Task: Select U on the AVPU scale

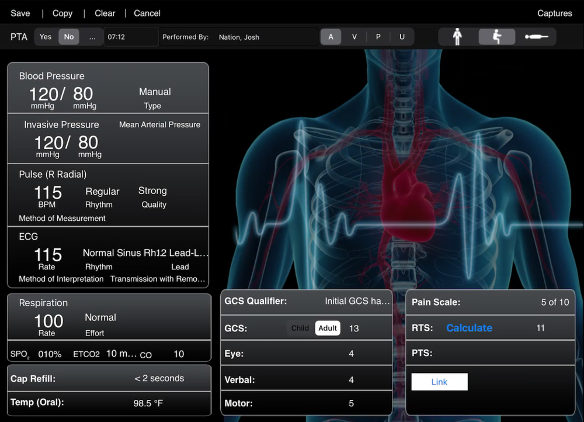Action: (x=402, y=36)
